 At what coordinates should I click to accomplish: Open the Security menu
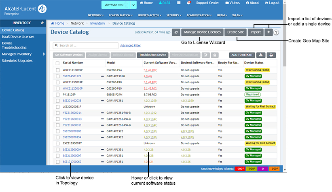(x=175, y=15)
